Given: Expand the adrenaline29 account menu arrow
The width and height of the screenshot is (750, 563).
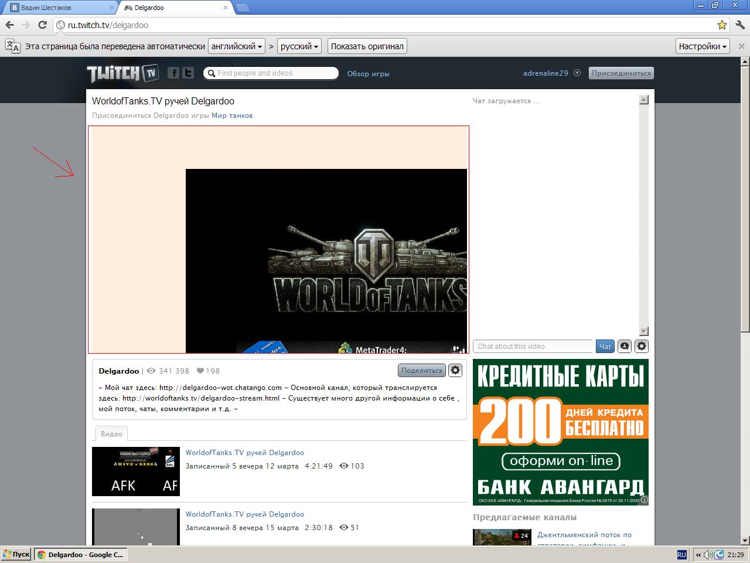Looking at the screenshot, I should pyautogui.click(x=577, y=73).
